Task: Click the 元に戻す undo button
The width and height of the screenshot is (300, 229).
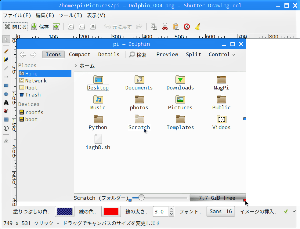Action: coord(118,27)
